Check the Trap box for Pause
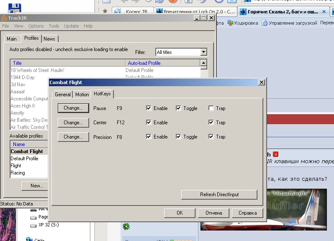The height and width of the screenshot is (241, 334). pos(211,108)
